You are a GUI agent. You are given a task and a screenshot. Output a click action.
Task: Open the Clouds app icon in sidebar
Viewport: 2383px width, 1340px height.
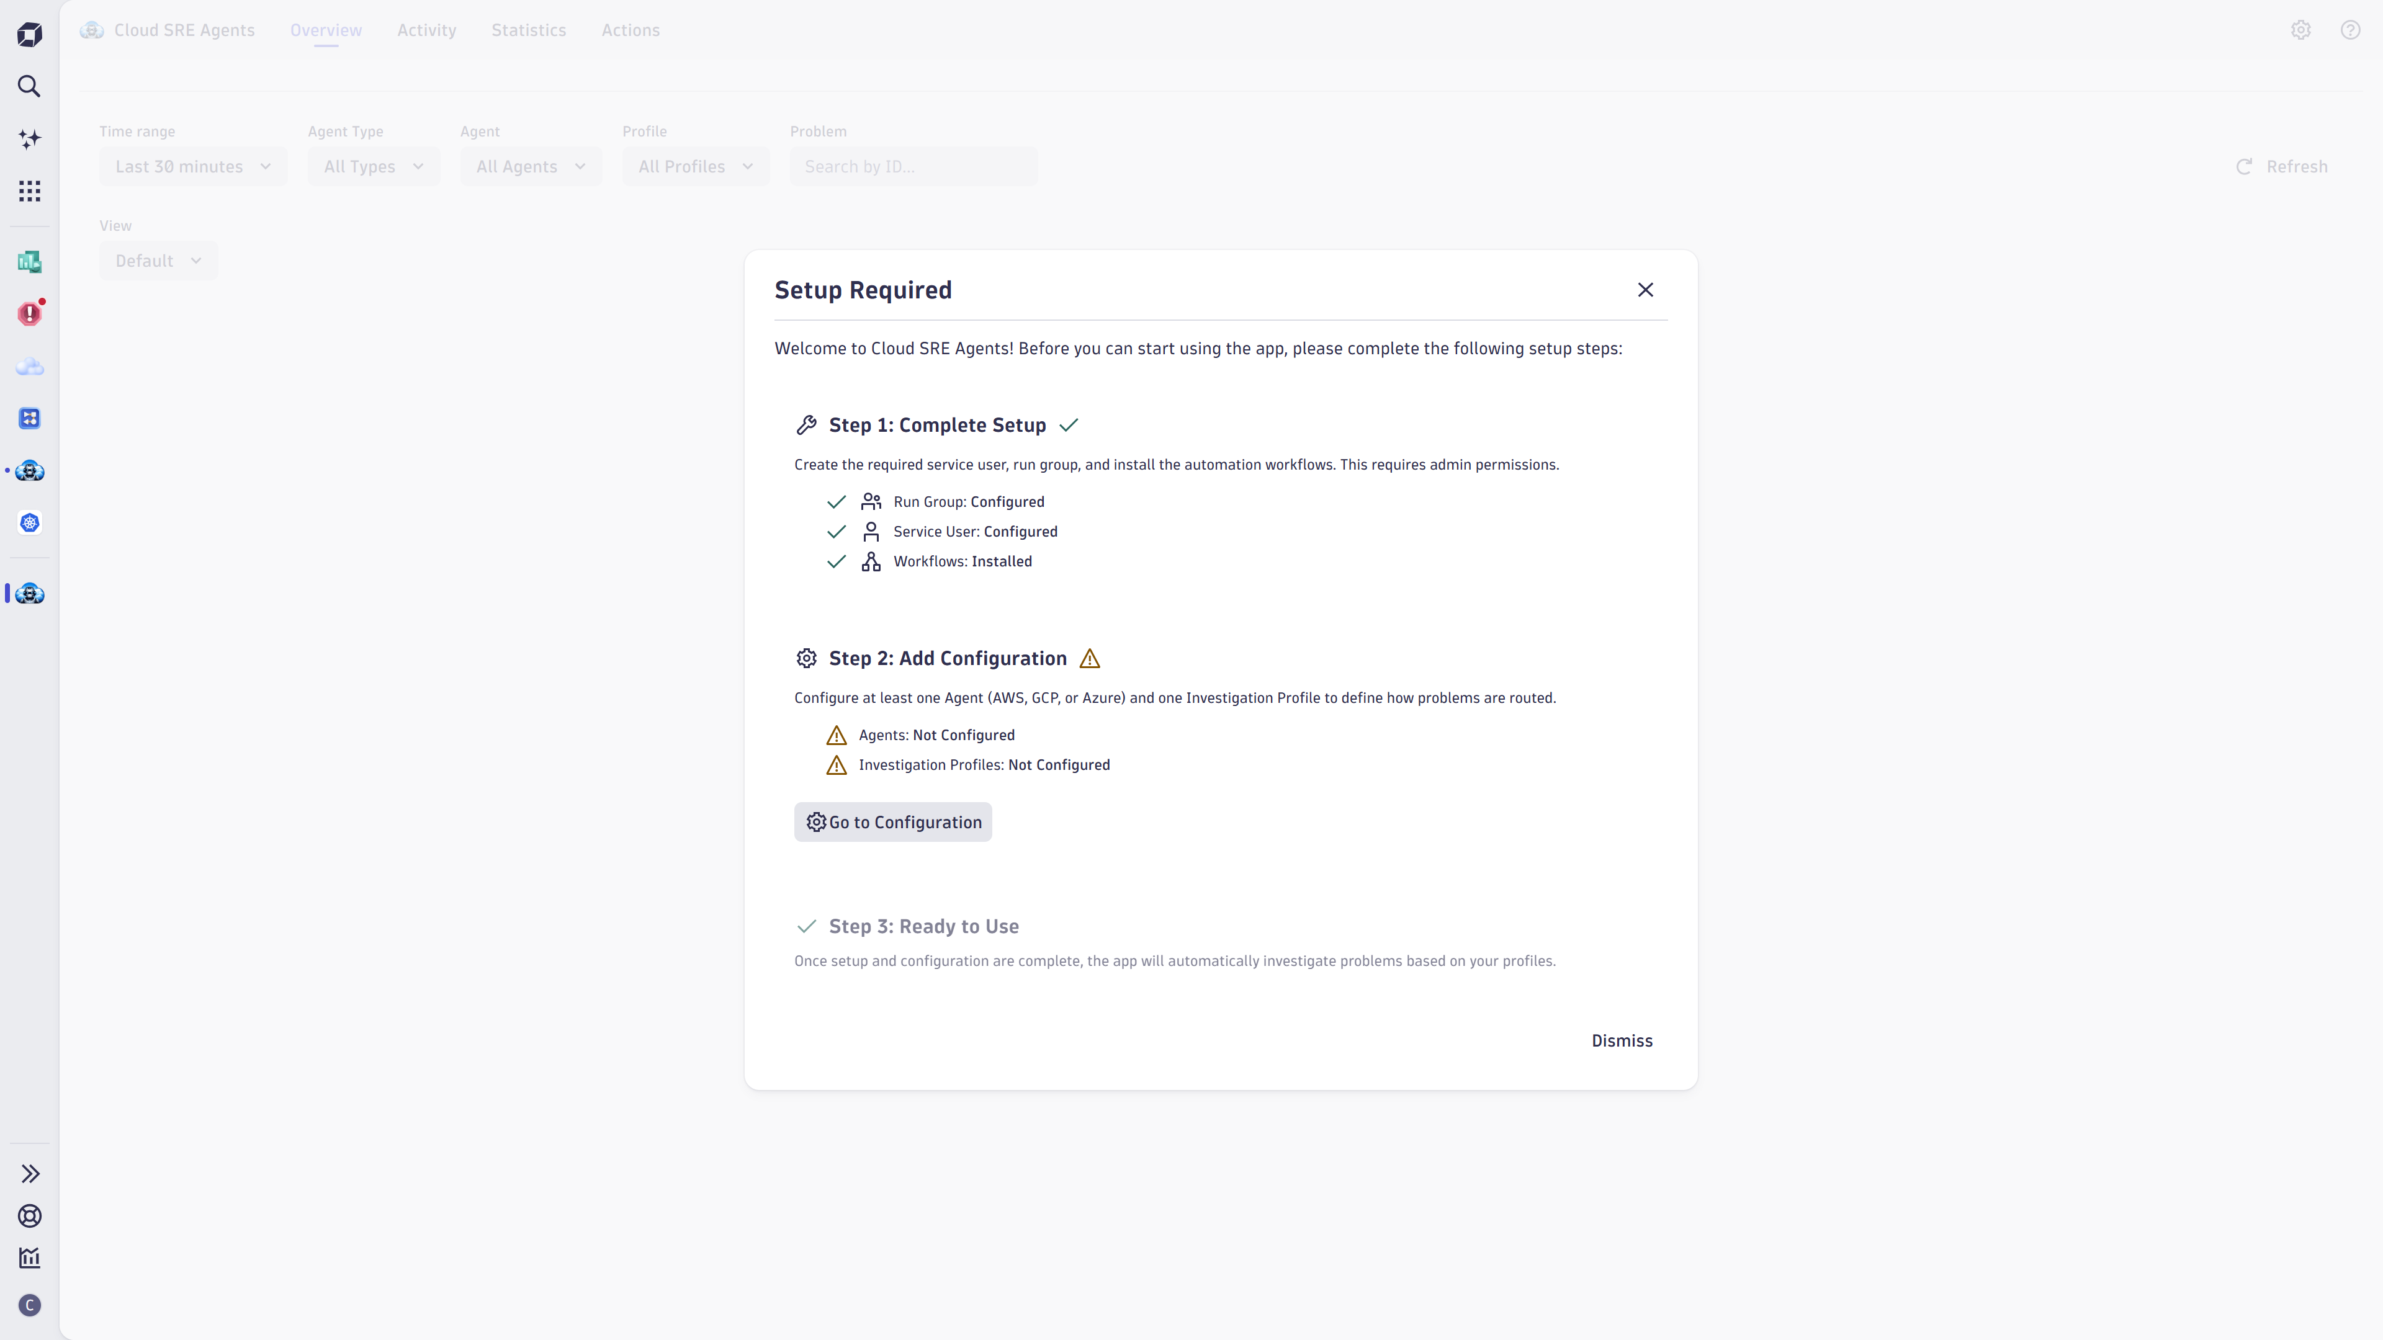[x=30, y=366]
